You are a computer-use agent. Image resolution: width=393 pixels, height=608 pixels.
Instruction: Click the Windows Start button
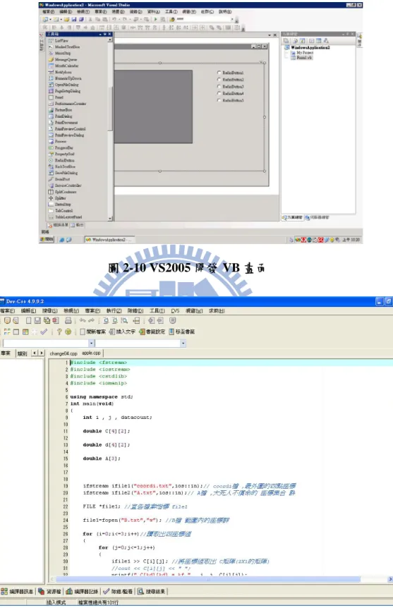pyautogui.click(x=47, y=240)
